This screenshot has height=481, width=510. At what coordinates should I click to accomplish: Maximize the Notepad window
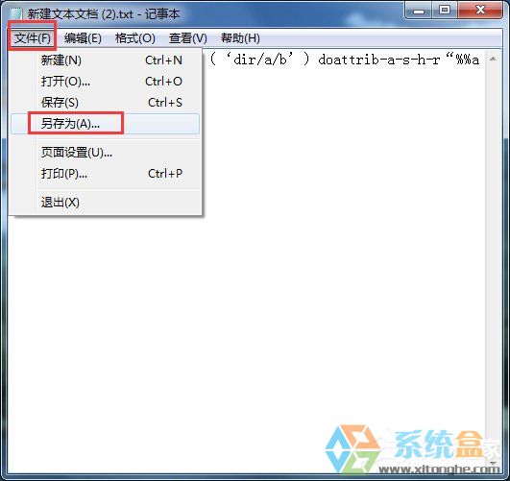(x=445, y=11)
